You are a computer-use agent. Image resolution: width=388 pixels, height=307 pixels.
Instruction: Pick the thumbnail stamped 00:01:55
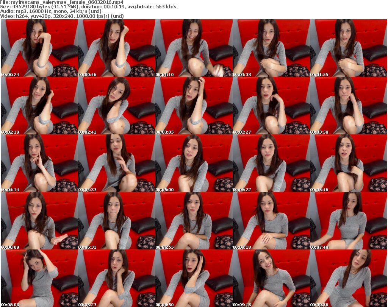[x=349, y=48]
